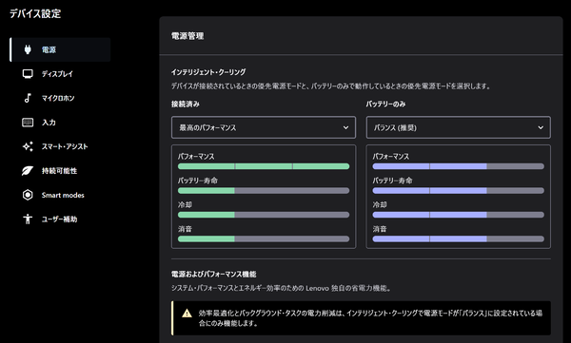The image size is (571, 343).
Task: Click the 電源およびパフォーマンス機能 heading
Action: [214, 274]
